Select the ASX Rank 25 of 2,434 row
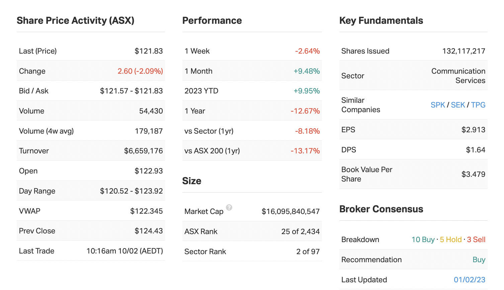The height and width of the screenshot is (290, 504). coord(252,231)
